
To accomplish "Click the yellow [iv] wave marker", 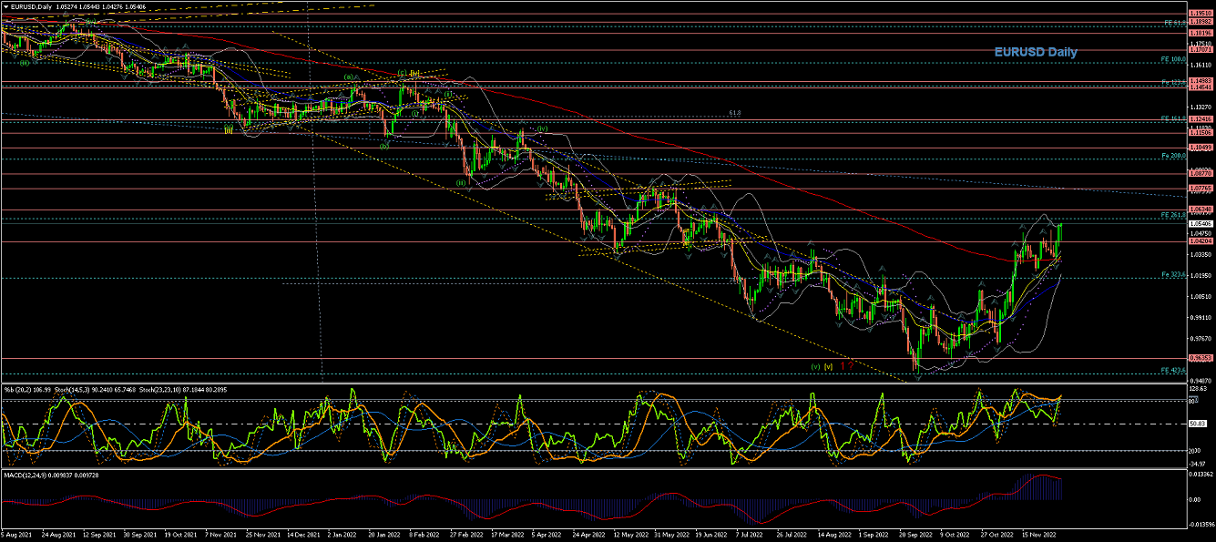I will 414,73.
